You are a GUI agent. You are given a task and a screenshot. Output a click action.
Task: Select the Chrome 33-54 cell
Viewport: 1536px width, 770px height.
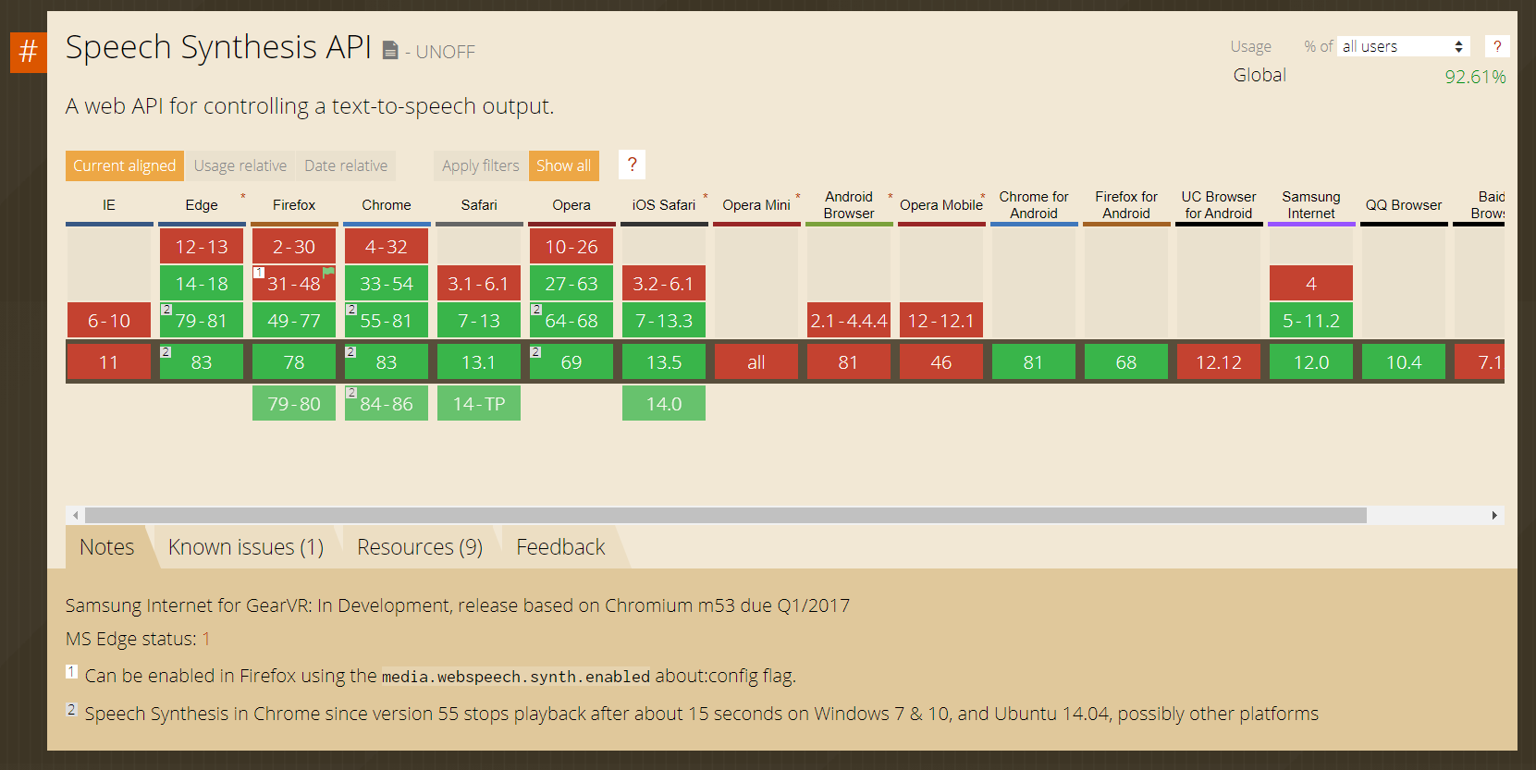point(387,283)
